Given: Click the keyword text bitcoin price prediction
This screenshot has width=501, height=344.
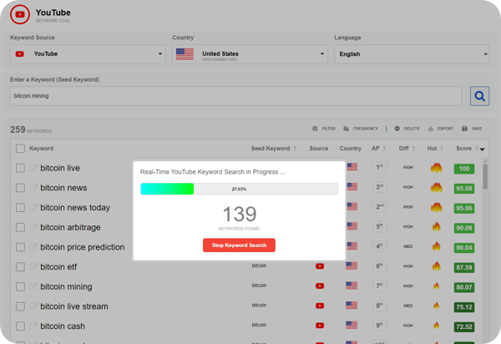Looking at the screenshot, I should point(83,247).
